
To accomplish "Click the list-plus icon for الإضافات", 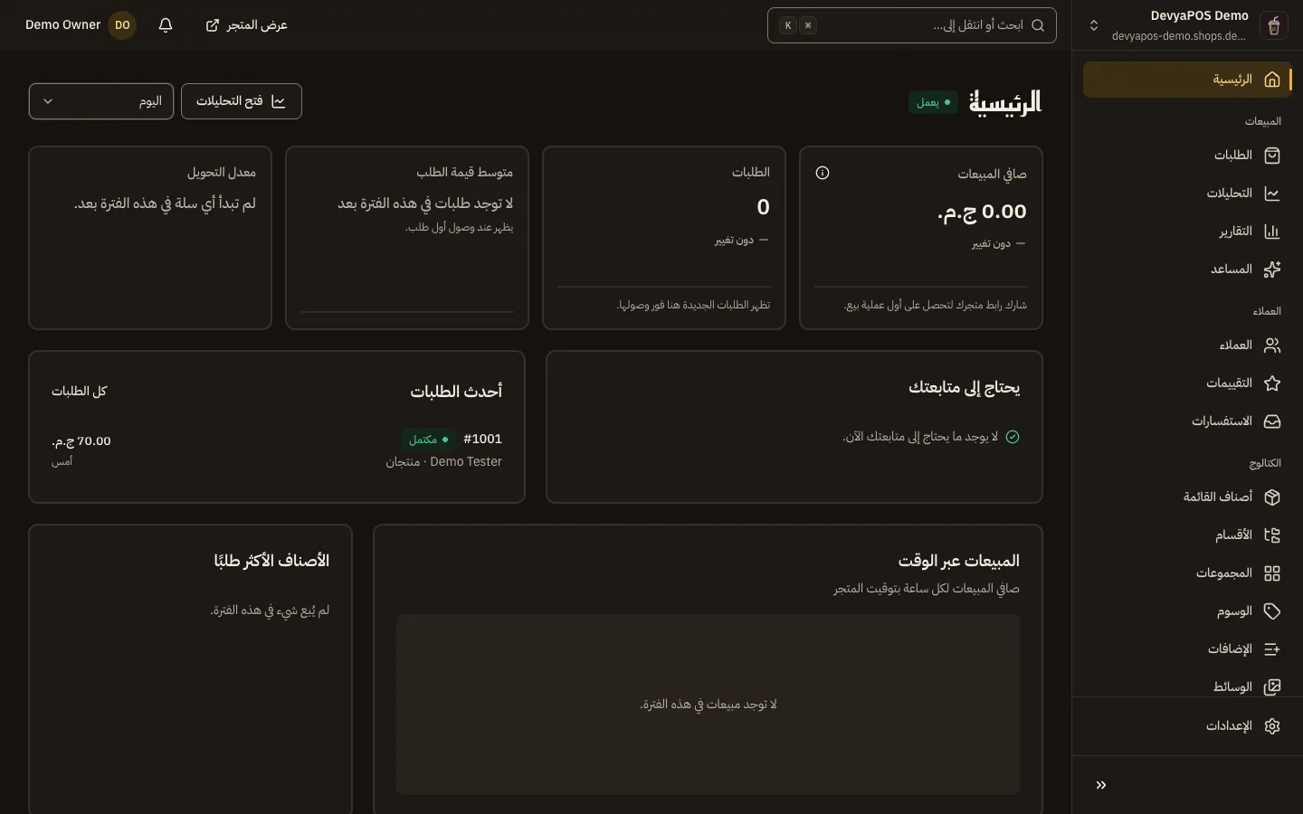I will [x=1272, y=649].
